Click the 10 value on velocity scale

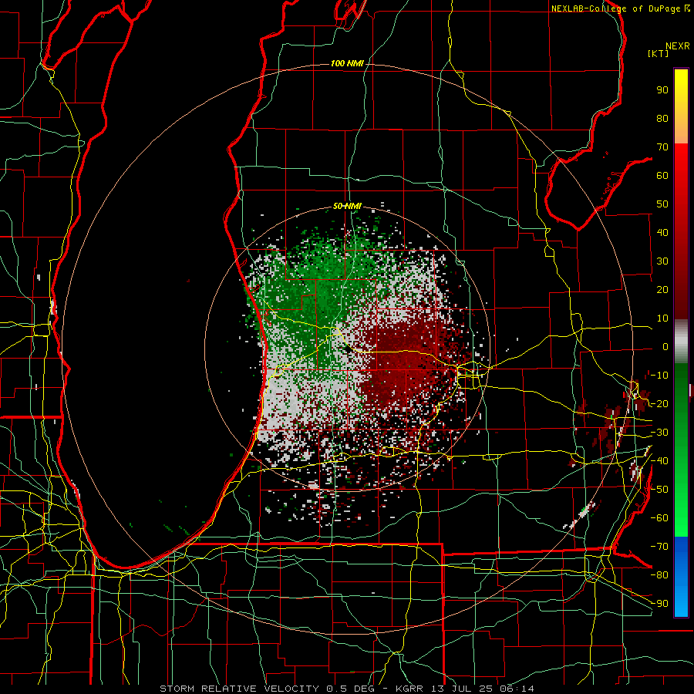pyautogui.click(x=662, y=318)
